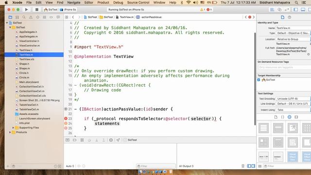Toggle the variables view pane

(x=249, y=166)
